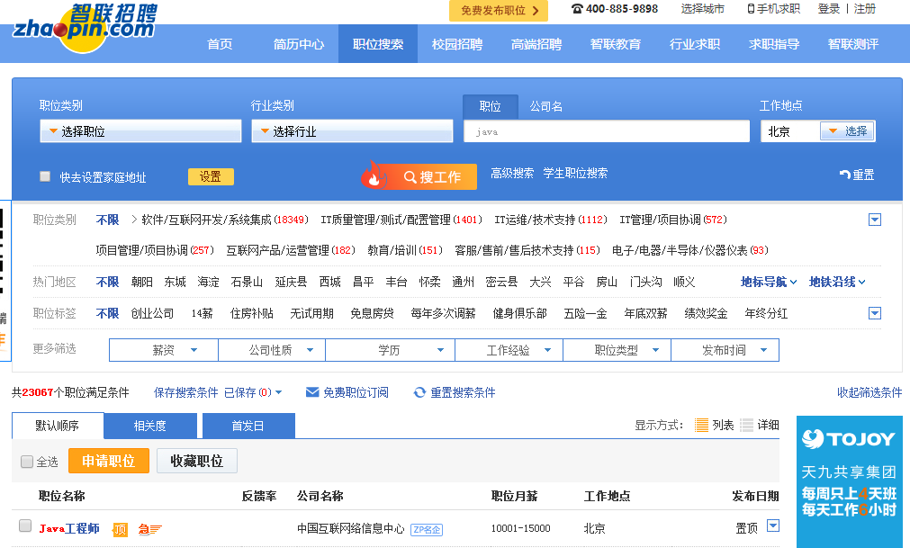Open the 置顶 row dropdown arrow

pyautogui.click(x=773, y=526)
